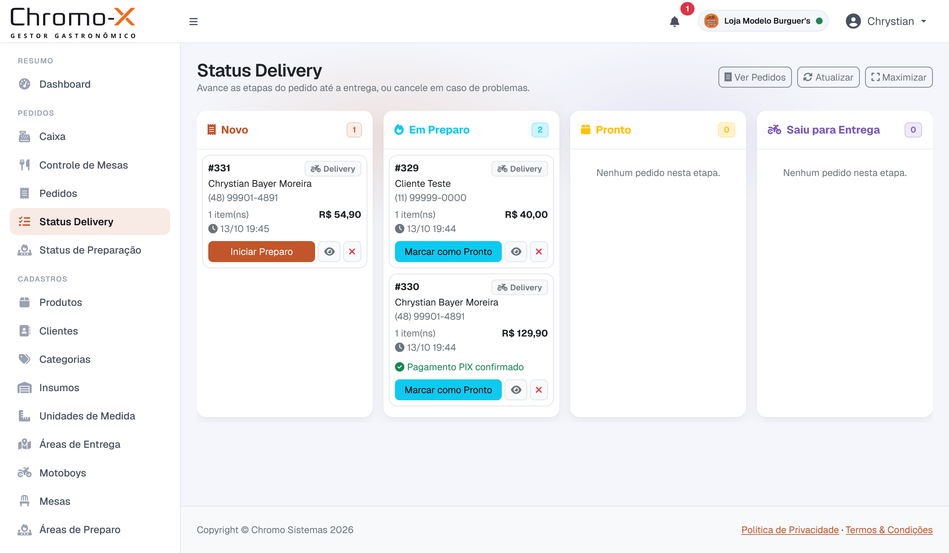Click the Insumos warehouse icon
Screen dimensions: 949x553
tap(25, 388)
